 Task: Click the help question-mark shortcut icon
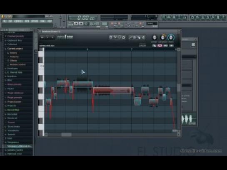(223, 17)
